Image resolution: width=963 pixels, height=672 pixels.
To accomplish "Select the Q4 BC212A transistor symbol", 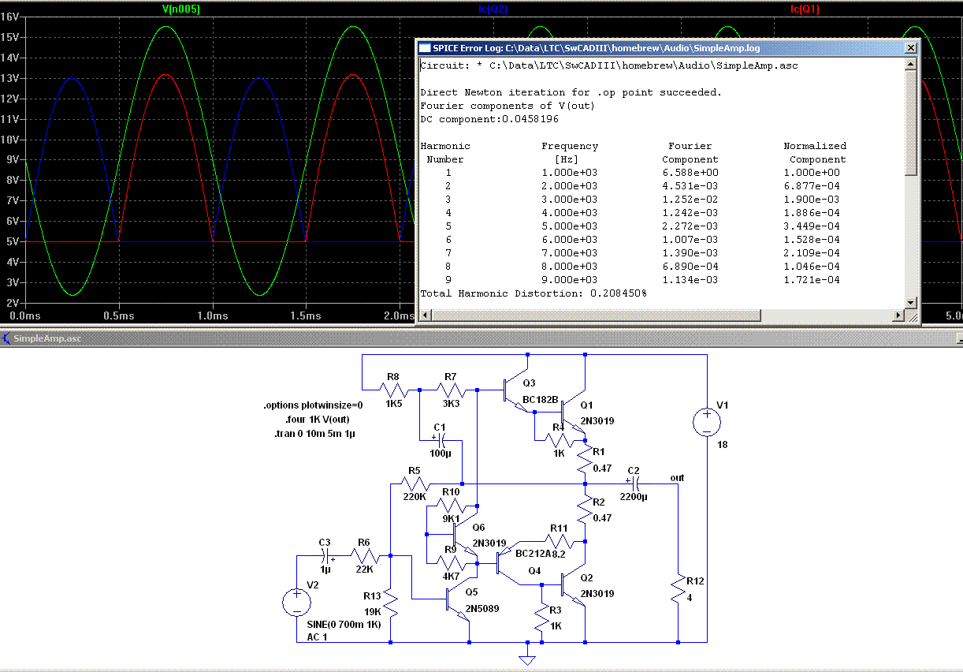I will (x=509, y=563).
